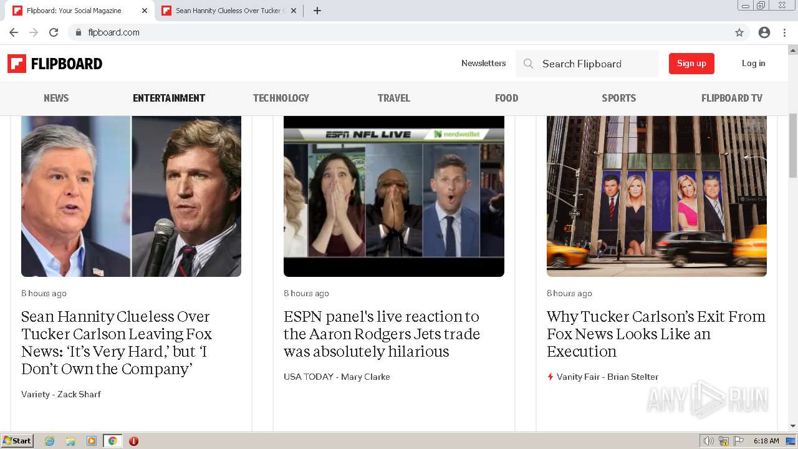This screenshot has width=798, height=449.
Task: Open the NEWS category
Action: (x=56, y=98)
